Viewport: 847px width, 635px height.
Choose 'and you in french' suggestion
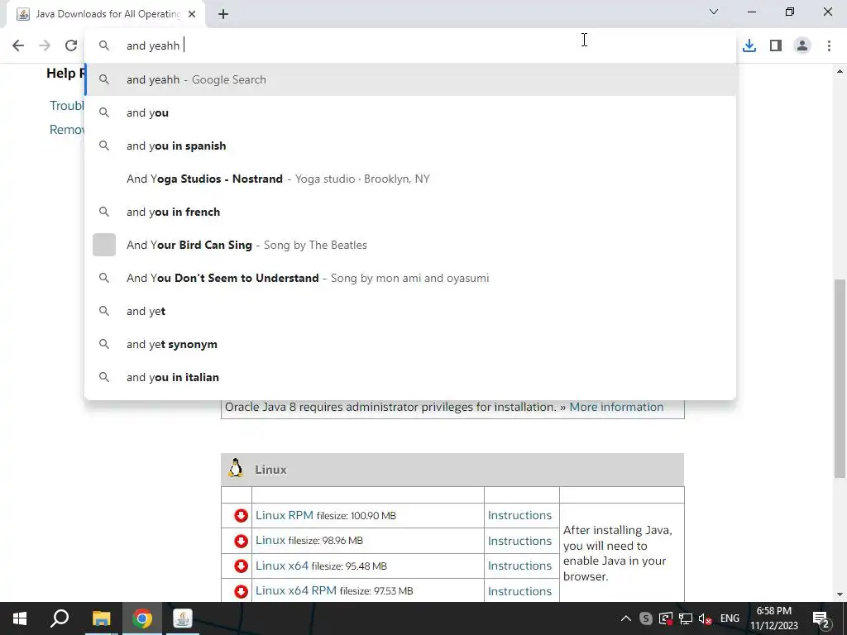[410, 212]
